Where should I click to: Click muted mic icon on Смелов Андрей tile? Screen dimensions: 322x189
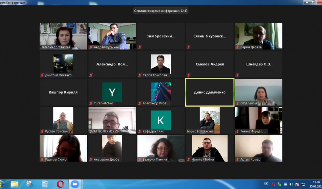click(189, 75)
